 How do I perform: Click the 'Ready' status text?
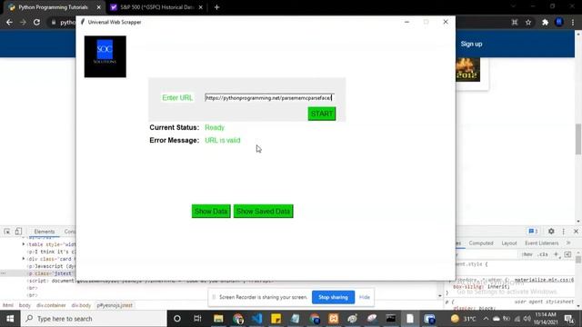pyautogui.click(x=215, y=127)
